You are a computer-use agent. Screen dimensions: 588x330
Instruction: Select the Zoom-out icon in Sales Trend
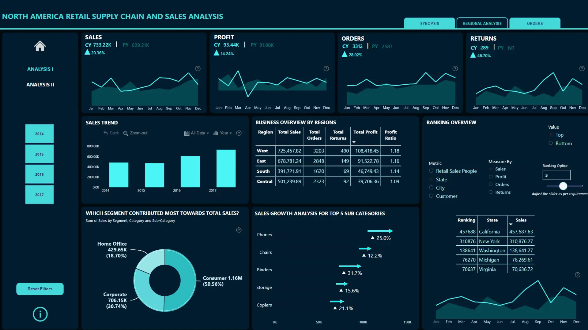[126, 133]
